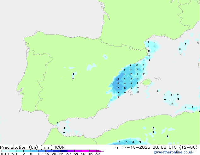
Task: Click the 10–15 mm legend color swatch
Action: click(x=42, y=151)
